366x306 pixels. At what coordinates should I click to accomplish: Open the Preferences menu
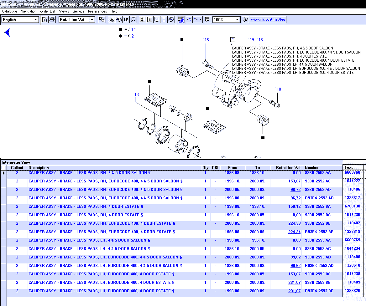(97, 11)
